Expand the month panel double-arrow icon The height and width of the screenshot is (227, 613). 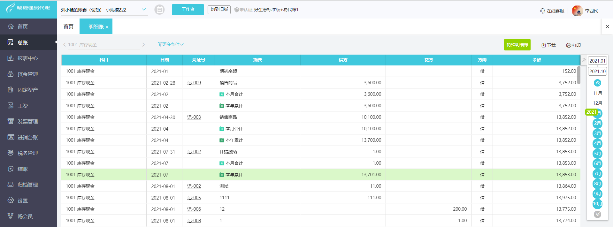584,60
